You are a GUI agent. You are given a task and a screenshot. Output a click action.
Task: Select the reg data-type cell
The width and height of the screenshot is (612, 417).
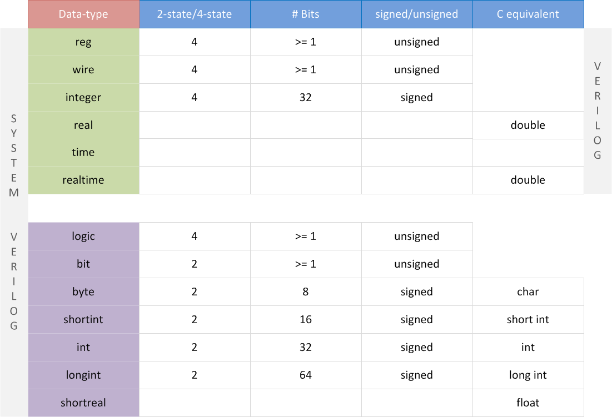tap(83, 42)
